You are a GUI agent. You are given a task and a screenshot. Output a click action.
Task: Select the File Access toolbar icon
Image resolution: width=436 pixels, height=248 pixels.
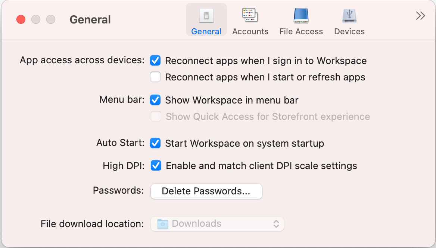pos(300,15)
